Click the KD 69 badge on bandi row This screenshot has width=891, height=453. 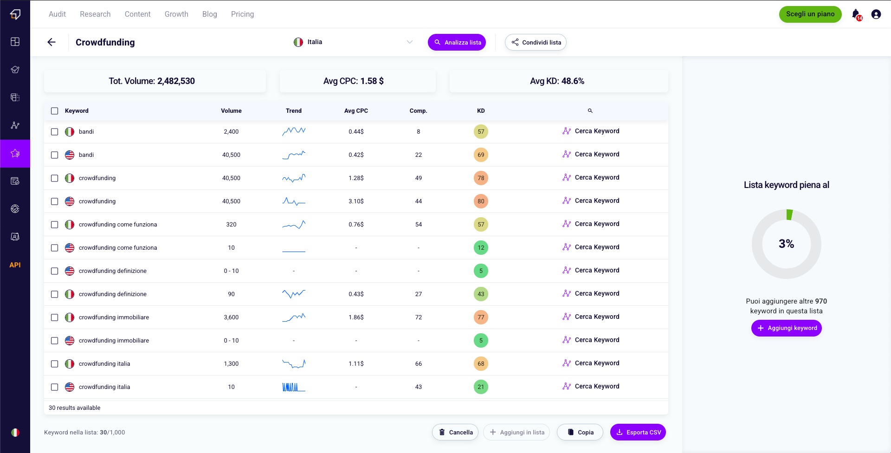481,155
